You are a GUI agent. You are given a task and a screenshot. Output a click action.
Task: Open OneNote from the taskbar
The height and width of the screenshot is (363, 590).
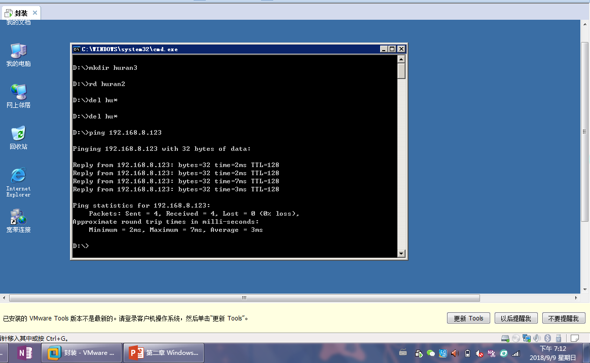point(25,353)
